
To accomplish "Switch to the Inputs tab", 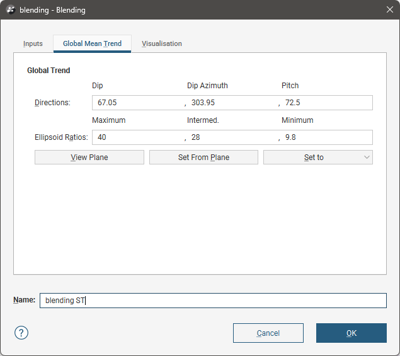I will pos(33,43).
